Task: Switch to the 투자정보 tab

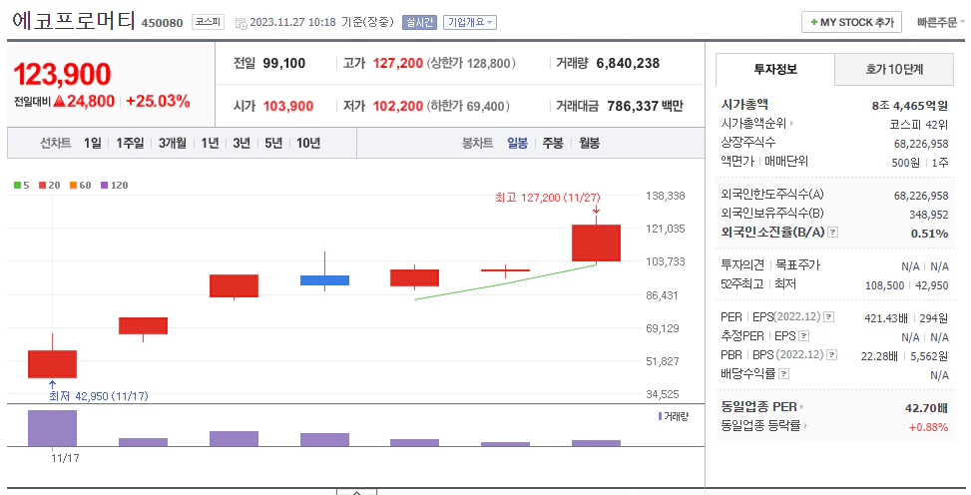Action: tap(775, 70)
